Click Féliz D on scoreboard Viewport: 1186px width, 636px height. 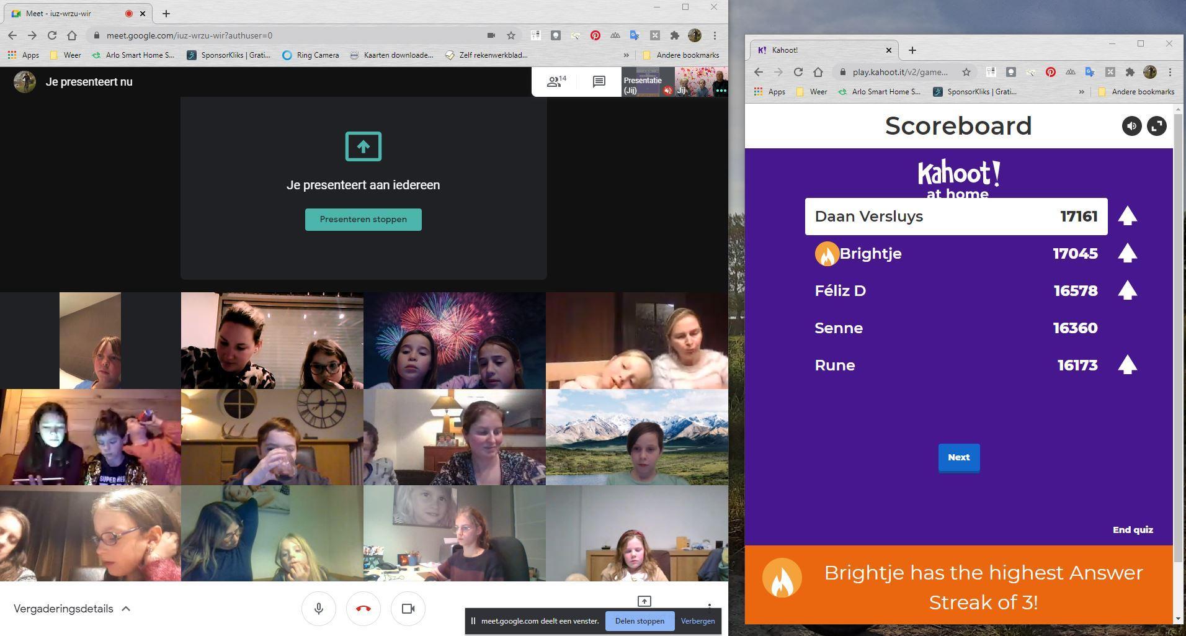[840, 291]
